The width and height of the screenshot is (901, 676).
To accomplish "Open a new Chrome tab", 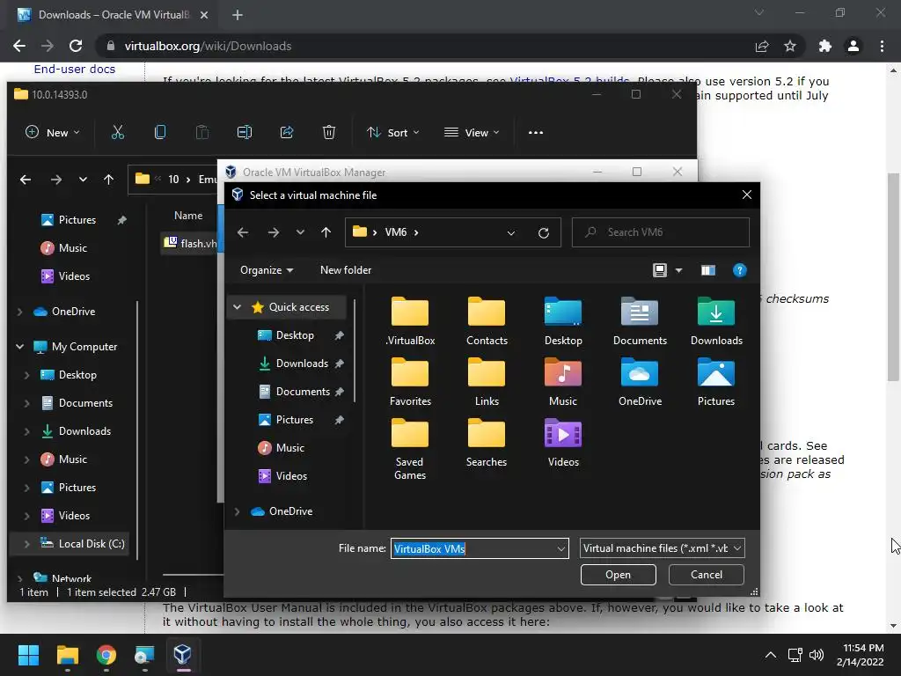I will [x=238, y=15].
